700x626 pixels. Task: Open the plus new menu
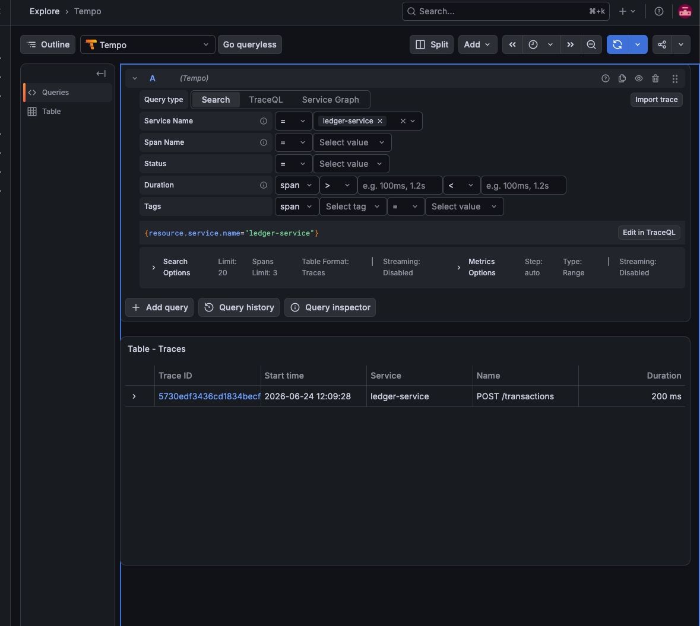coord(627,12)
